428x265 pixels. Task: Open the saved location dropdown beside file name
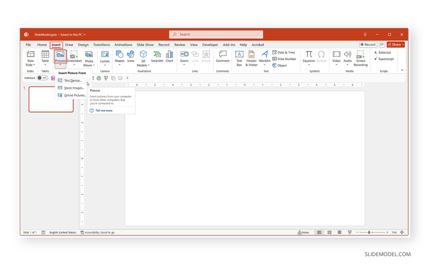pos(84,34)
